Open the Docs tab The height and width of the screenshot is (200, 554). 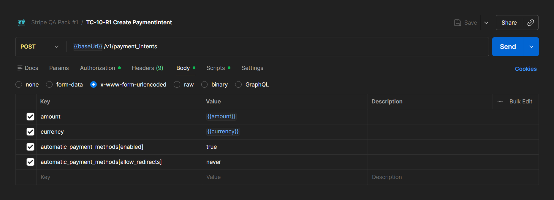tap(28, 68)
